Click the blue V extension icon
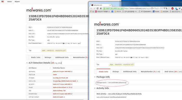182x100 pixels. 180,9
